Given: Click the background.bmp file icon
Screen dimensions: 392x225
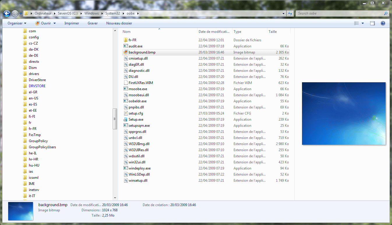Looking at the screenshot, I should point(126,52).
